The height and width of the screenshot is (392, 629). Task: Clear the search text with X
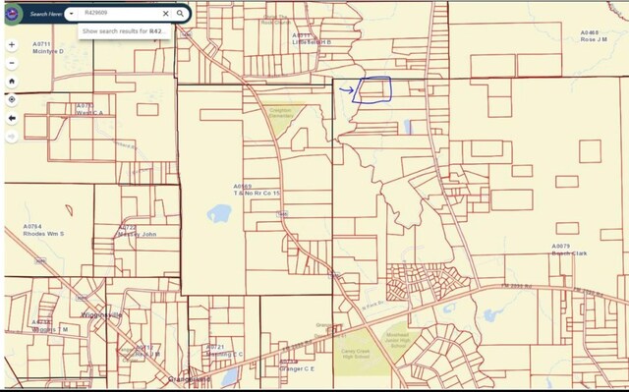[x=166, y=14]
